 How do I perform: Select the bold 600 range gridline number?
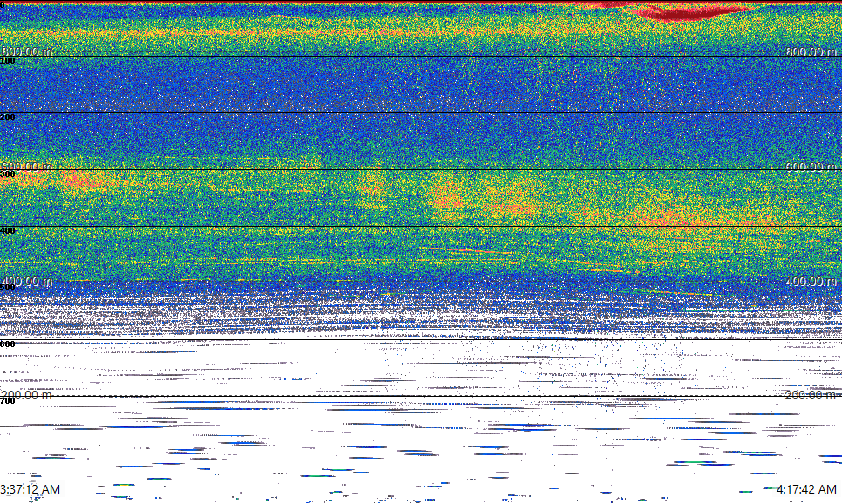pos(8,344)
